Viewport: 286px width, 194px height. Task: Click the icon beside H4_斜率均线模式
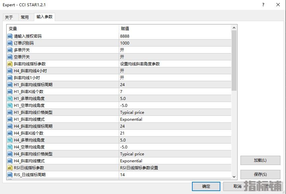point(10,161)
